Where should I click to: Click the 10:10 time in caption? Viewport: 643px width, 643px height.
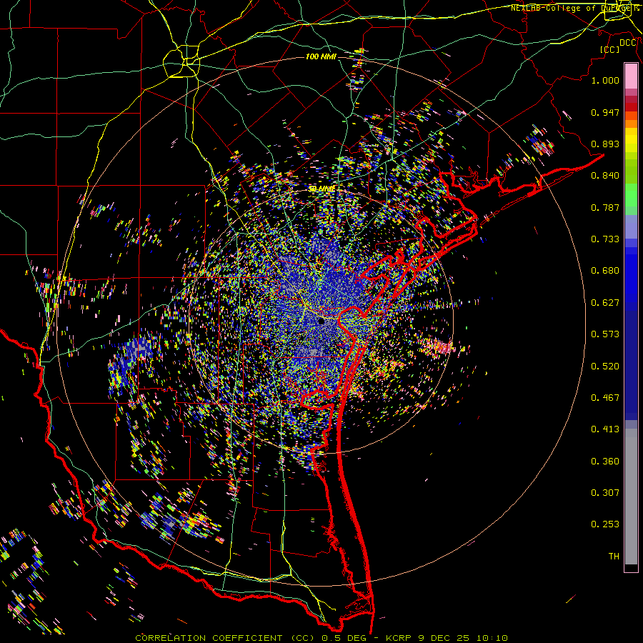click(x=492, y=638)
